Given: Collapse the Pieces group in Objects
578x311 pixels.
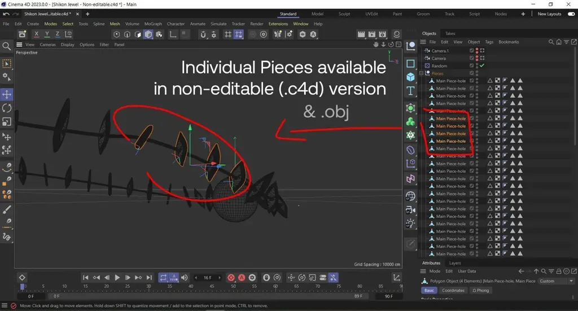Looking at the screenshot, I should [x=421, y=73].
